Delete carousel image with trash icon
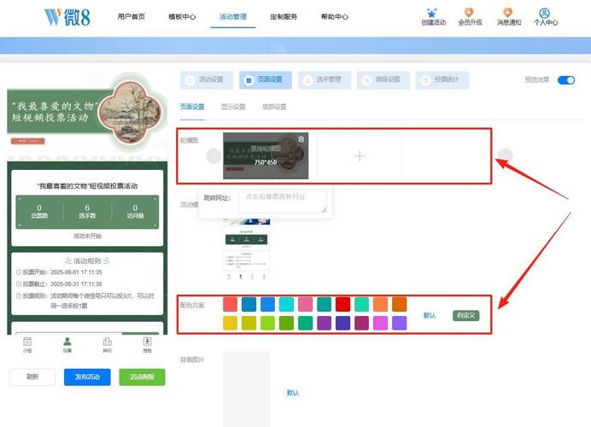Screen dimensions: 591x427 [x=301, y=139]
